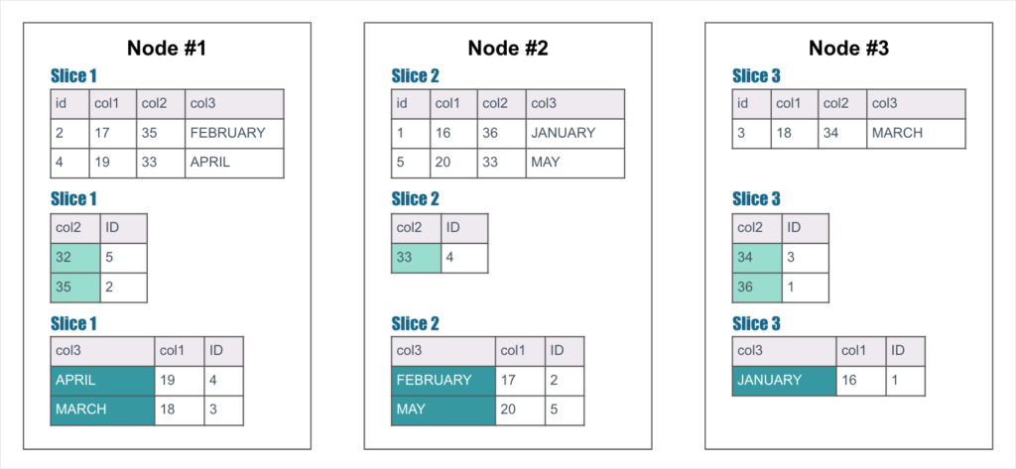Click the Node #3 title
The height and width of the screenshot is (469, 1016).
848,49
